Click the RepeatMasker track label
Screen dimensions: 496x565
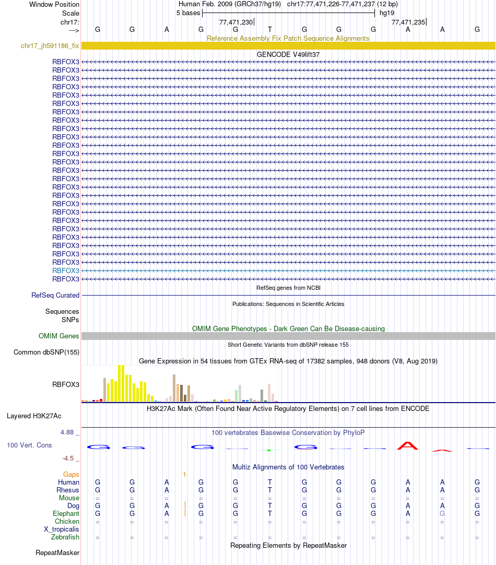pos(57,552)
